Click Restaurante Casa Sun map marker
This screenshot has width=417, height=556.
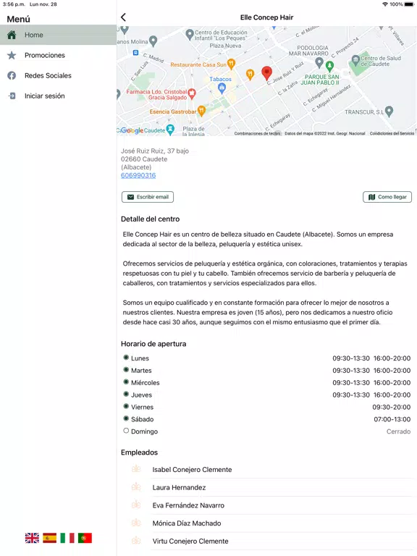231,64
